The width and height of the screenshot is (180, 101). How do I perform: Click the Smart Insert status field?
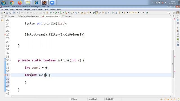pyautogui.click(x=93, y=99)
